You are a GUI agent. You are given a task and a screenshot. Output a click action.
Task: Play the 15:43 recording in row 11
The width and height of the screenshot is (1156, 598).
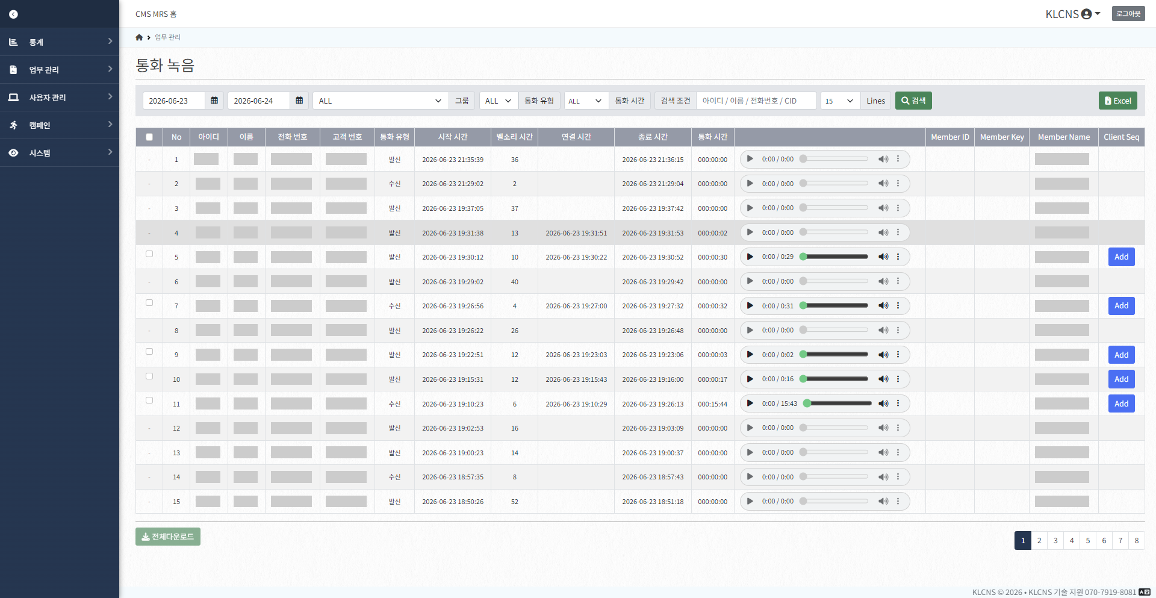click(x=750, y=403)
